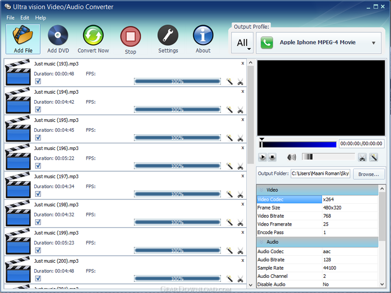Click the Browse... button
The height and width of the screenshot is (293, 391).
369,174
